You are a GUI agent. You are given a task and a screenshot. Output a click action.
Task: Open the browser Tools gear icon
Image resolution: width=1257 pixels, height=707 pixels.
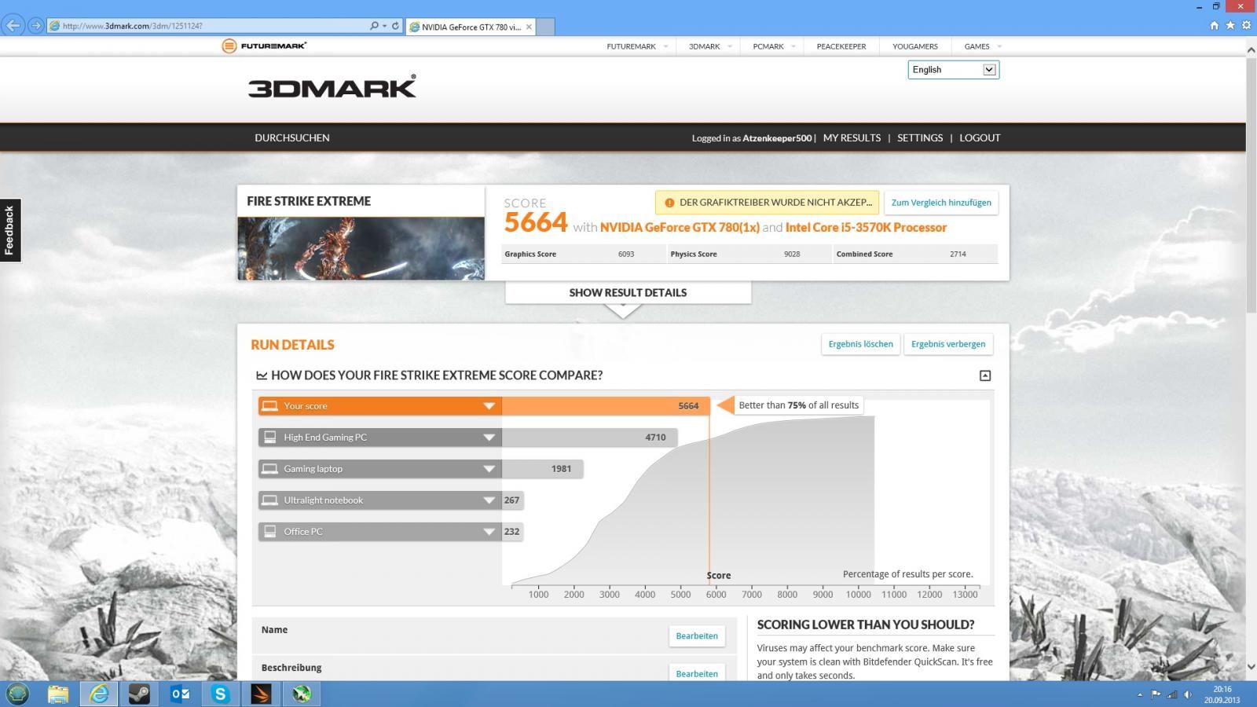pos(1245,25)
